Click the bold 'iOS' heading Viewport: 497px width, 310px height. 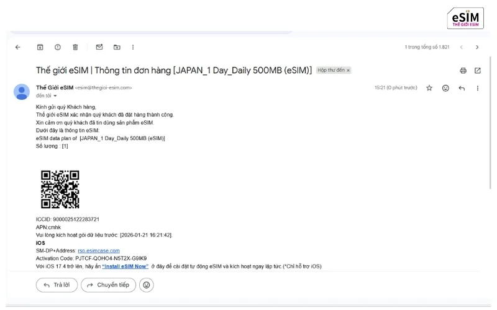pyautogui.click(x=40, y=243)
